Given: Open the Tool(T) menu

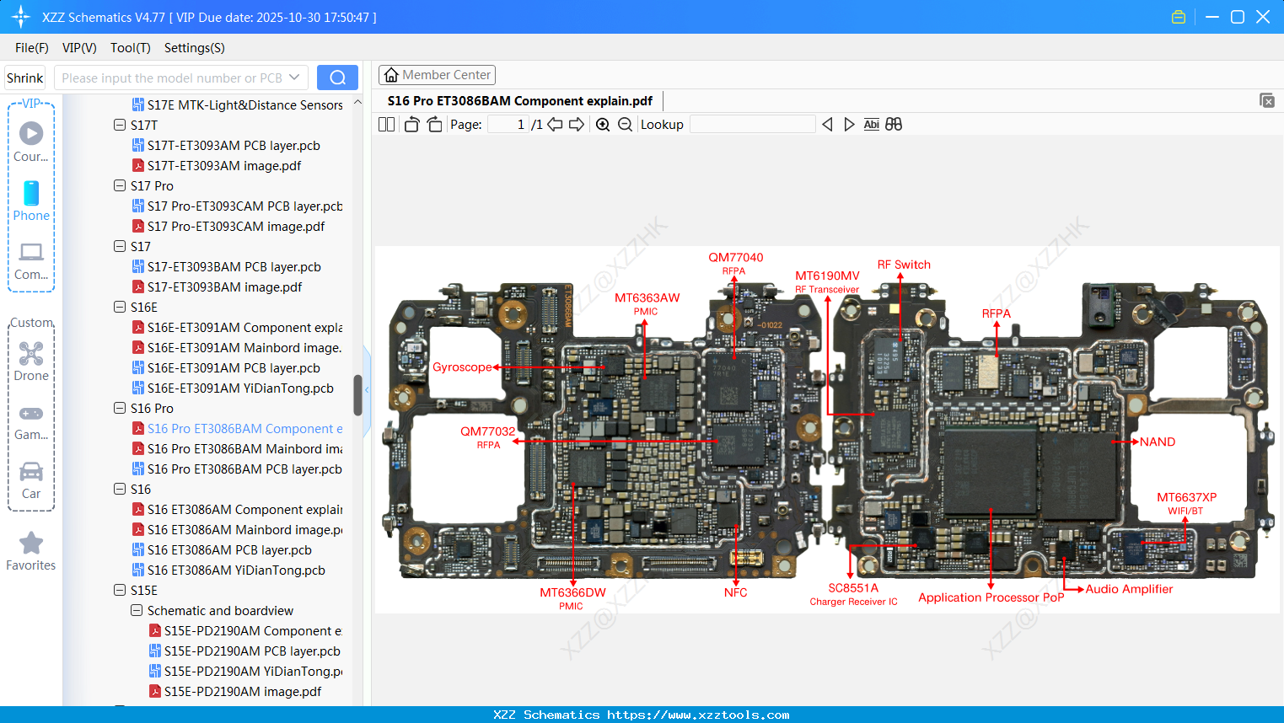Looking at the screenshot, I should tap(130, 48).
